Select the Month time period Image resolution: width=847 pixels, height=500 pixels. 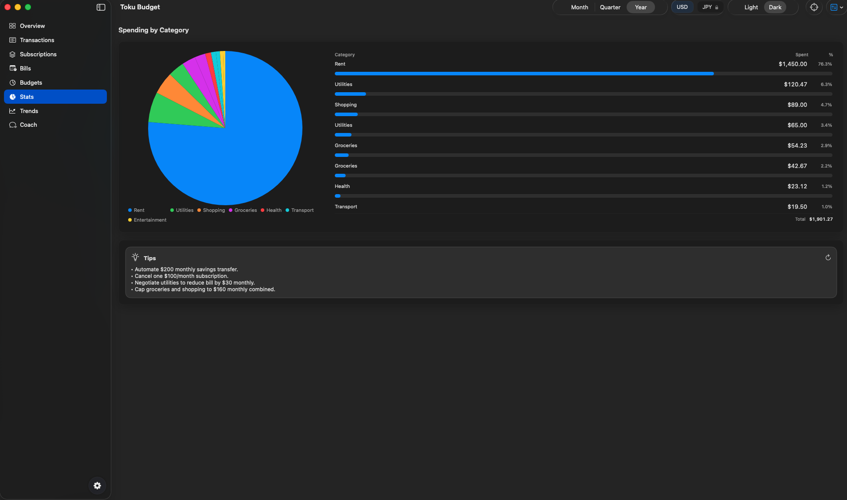point(579,7)
